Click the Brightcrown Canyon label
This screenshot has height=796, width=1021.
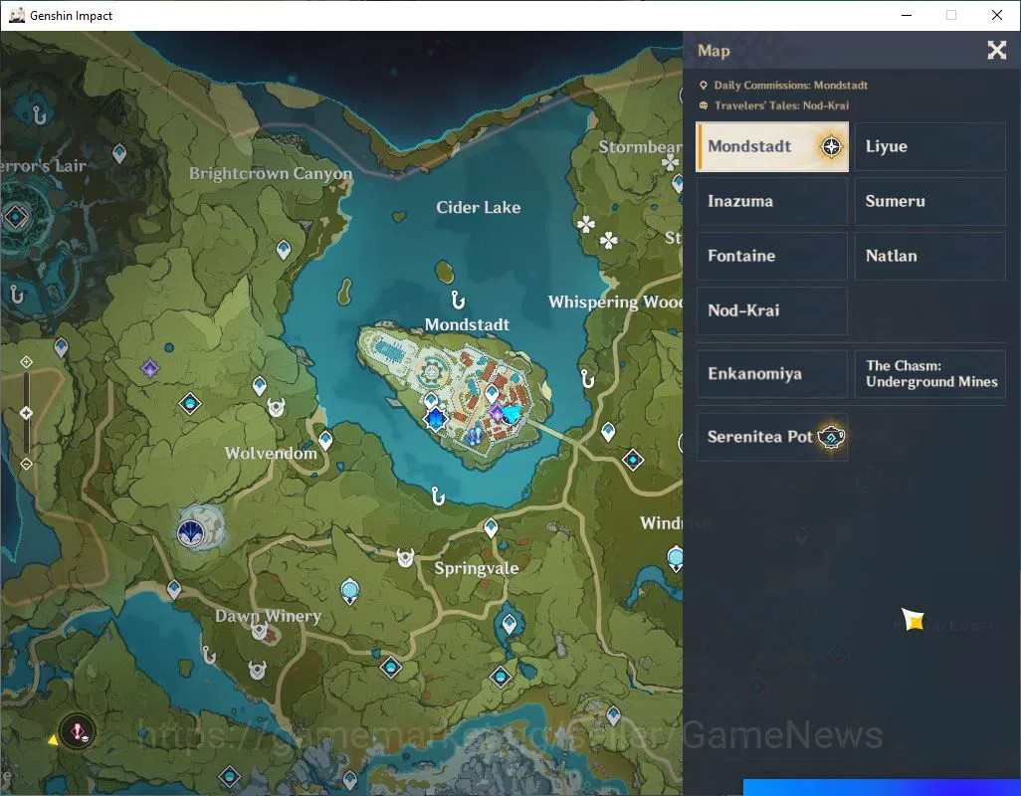click(x=271, y=174)
